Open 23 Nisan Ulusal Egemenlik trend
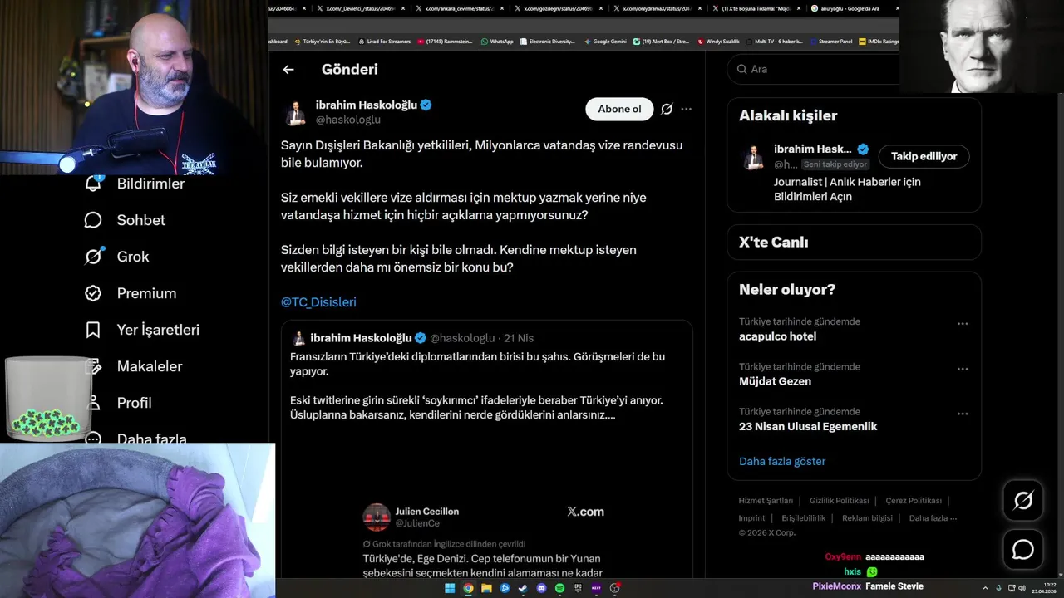This screenshot has width=1064, height=598. [808, 426]
